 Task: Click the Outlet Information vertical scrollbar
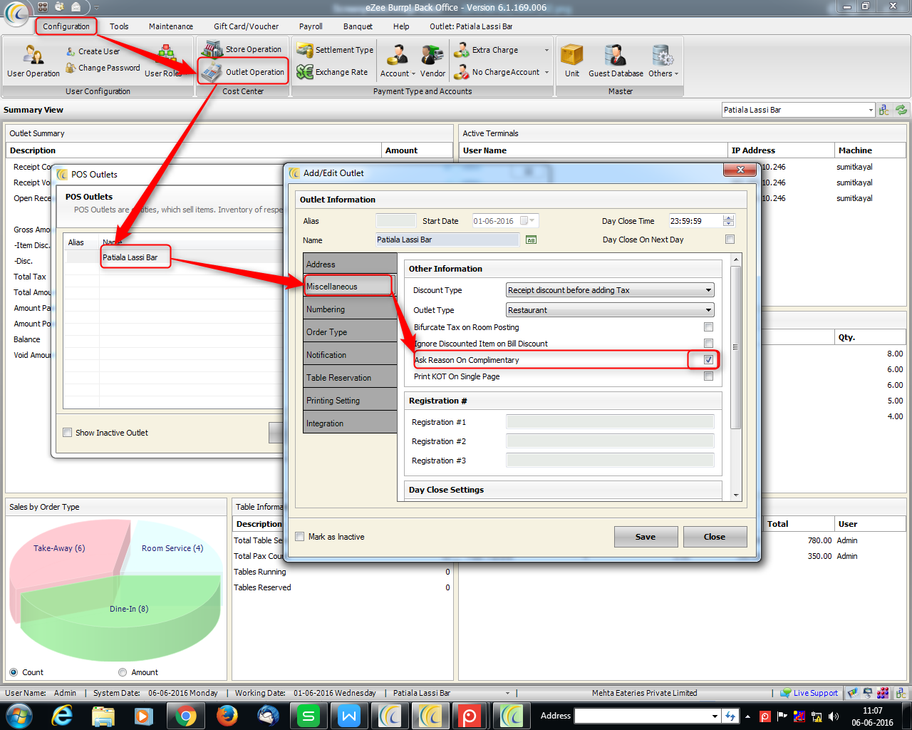pos(736,347)
